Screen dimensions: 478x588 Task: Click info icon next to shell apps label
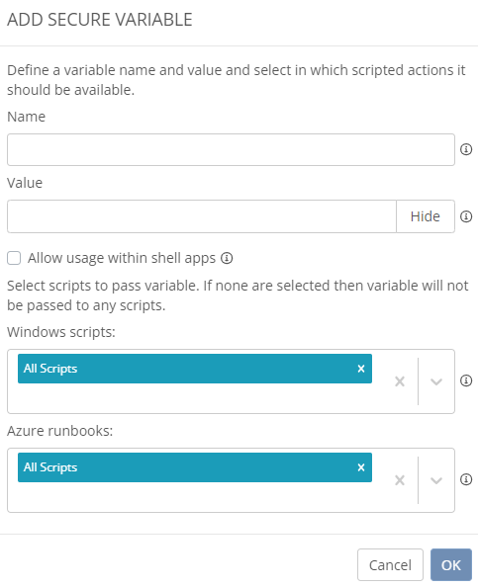(x=227, y=258)
